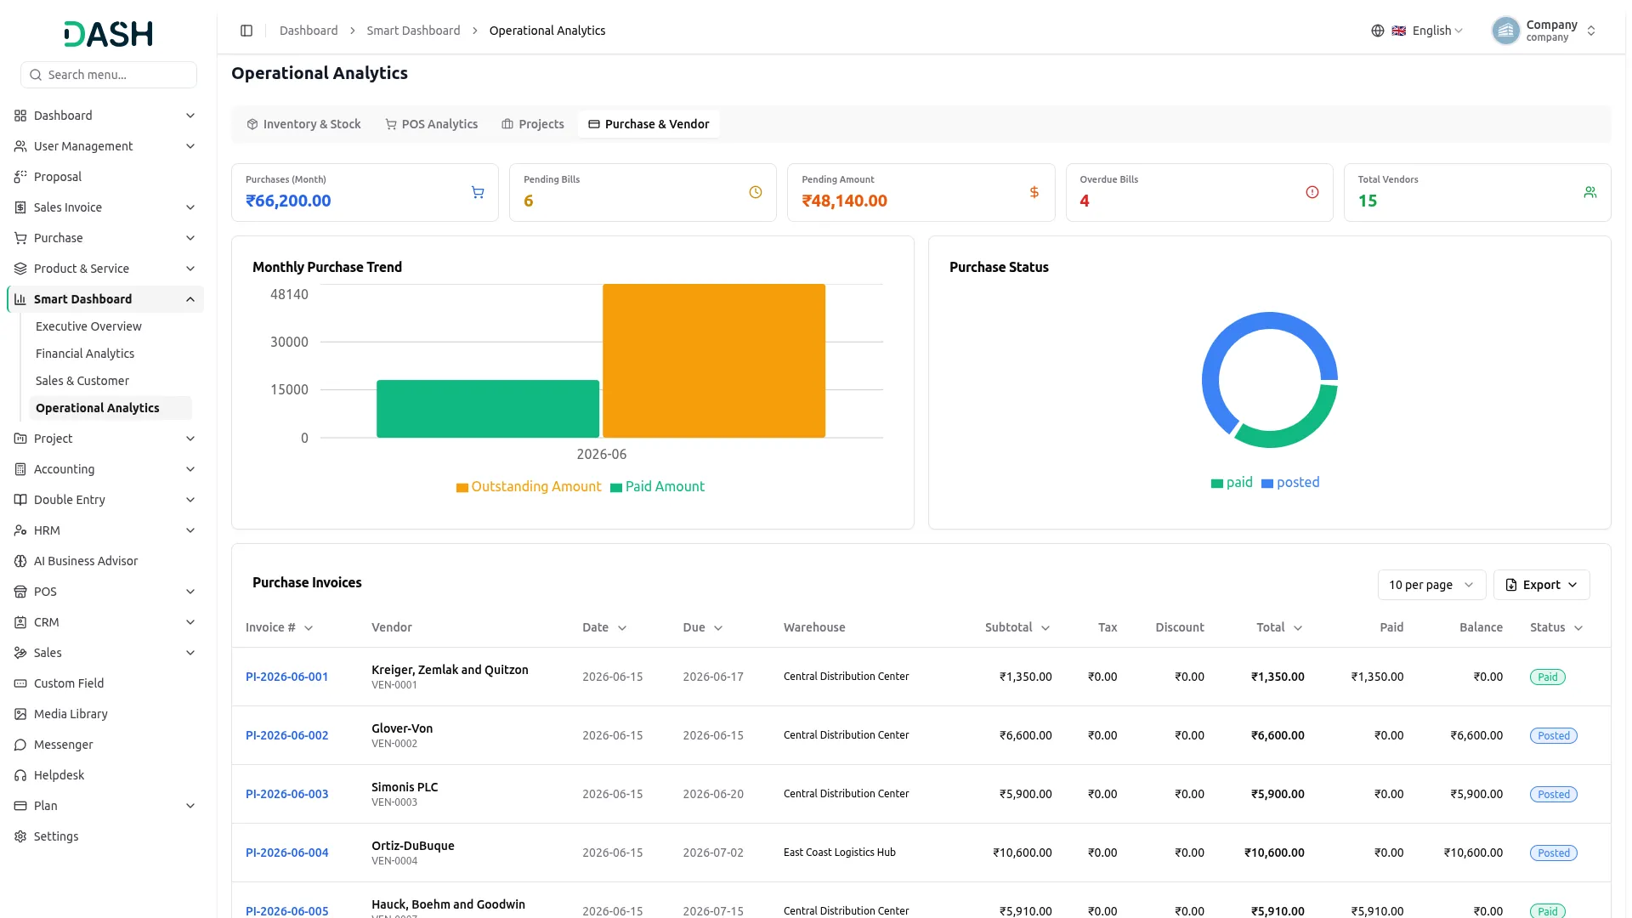Screen dimensions: 1632x918
Task: Click the cart icon in Purchases card
Action: tap(478, 193)
